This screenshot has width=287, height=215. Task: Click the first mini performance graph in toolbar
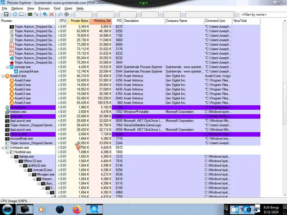pyautogui.click(x=84, y=15)
